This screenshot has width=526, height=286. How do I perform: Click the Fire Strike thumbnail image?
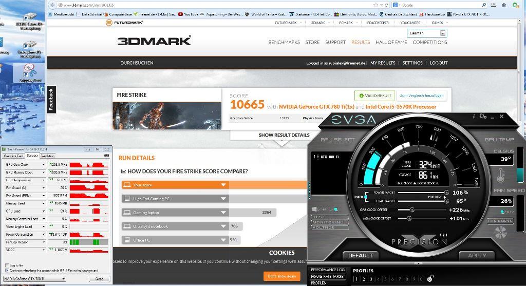[167, 116]
